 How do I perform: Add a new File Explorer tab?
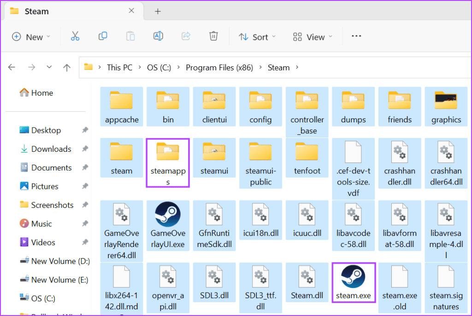click(x=158, y=11)
